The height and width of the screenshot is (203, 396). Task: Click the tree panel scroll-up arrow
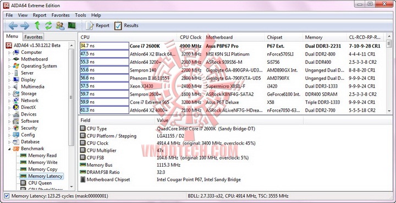tap(71, 45)
